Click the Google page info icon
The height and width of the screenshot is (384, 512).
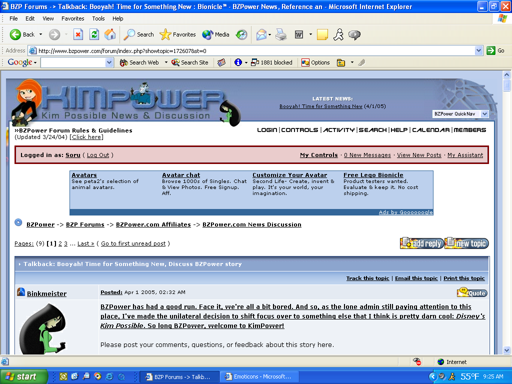[238, 62]
